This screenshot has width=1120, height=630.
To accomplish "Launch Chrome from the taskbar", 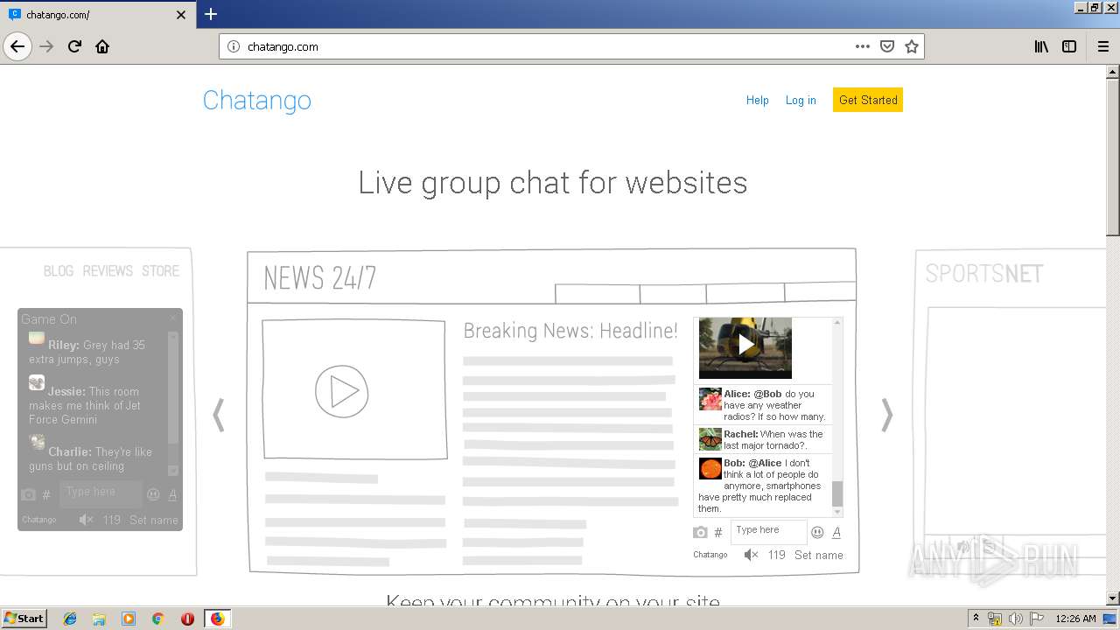I will click(x=157, y=619).
